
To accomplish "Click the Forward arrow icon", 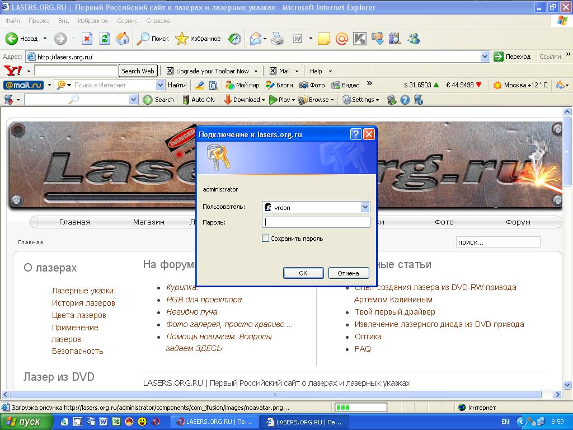I will click(x=60, y=39).
